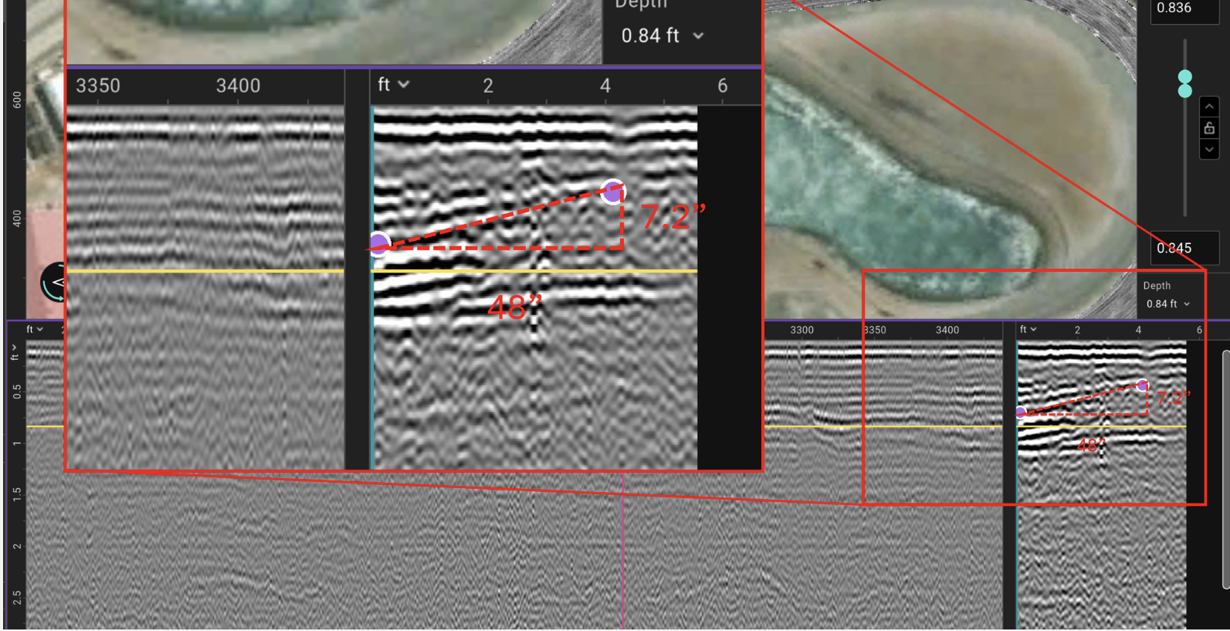Click the vertical magenta position marker line

pos(623,556)
